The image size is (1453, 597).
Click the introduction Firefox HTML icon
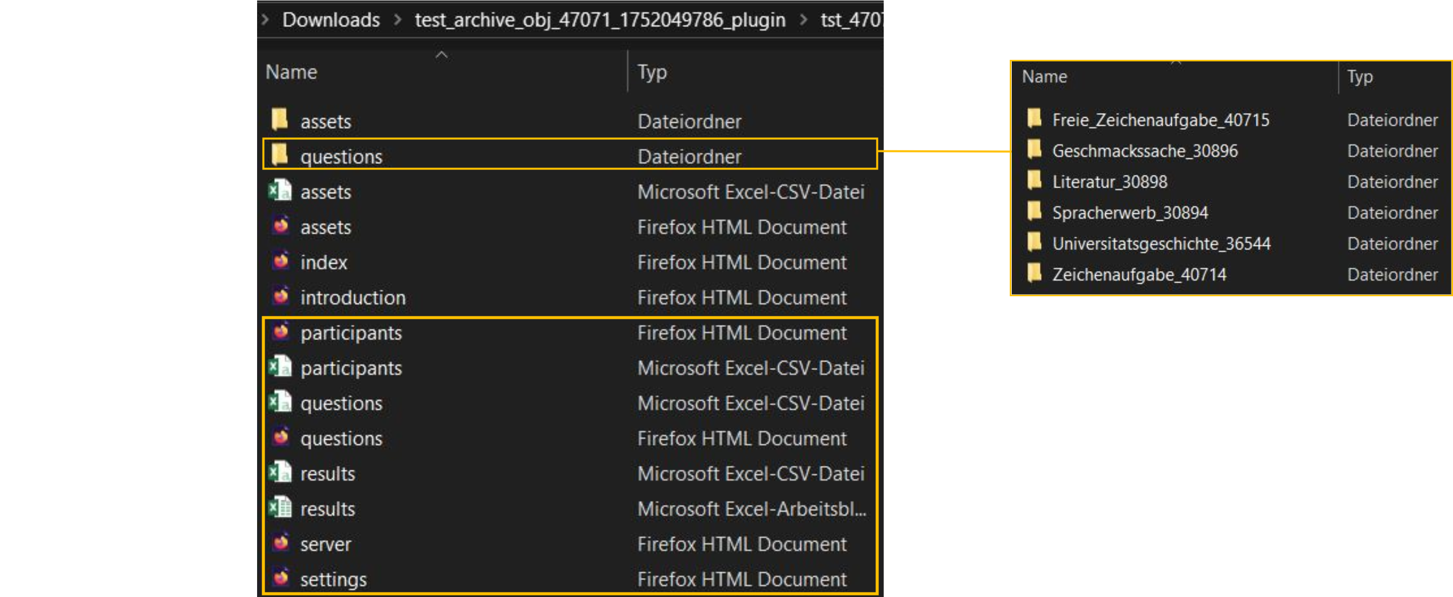[x=281, y=296]
